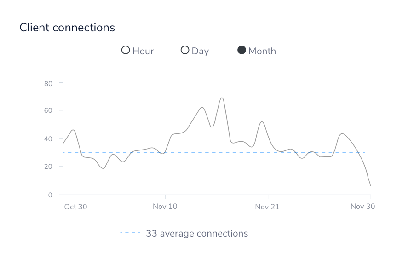Click the Hour label text

pos(144,51)
